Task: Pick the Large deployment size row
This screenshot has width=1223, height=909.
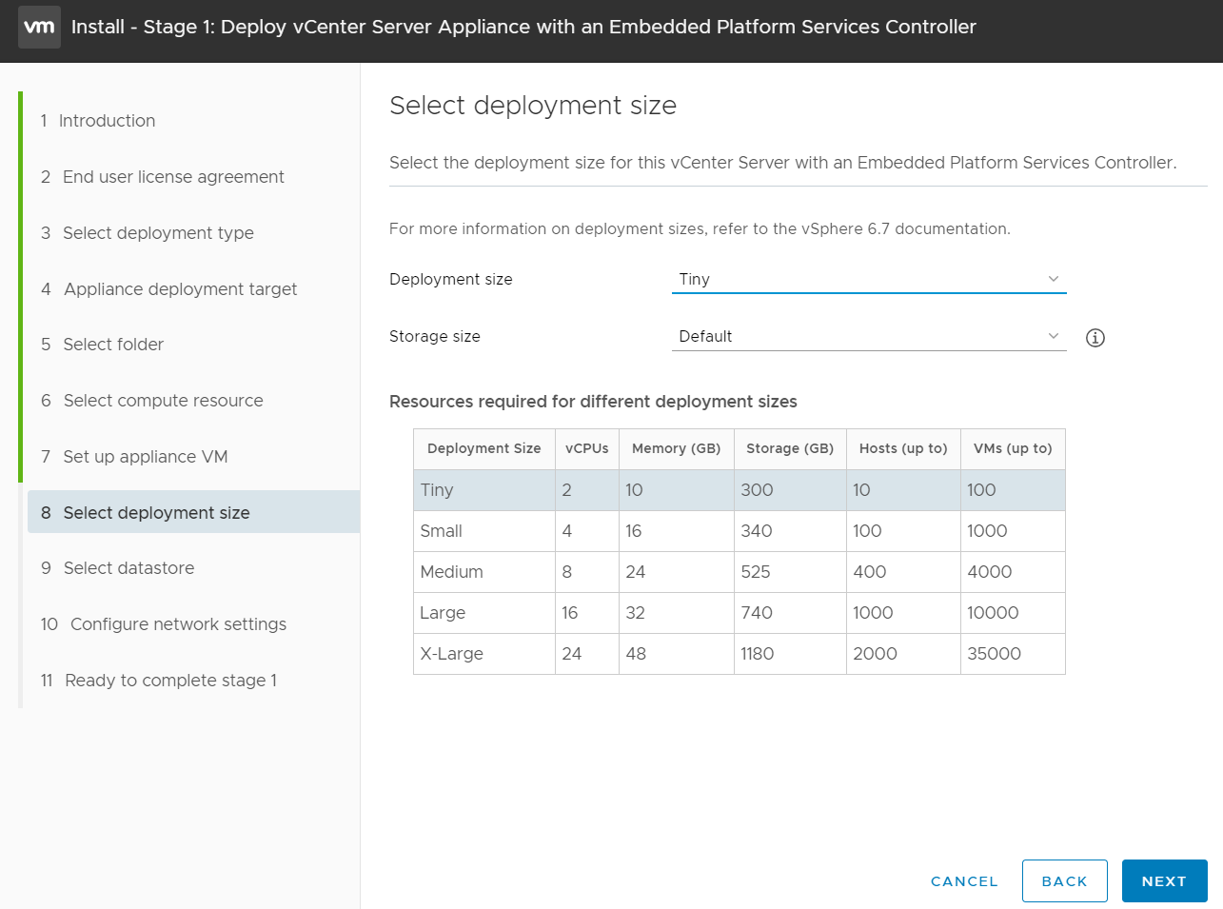Action: pos(739,613)
